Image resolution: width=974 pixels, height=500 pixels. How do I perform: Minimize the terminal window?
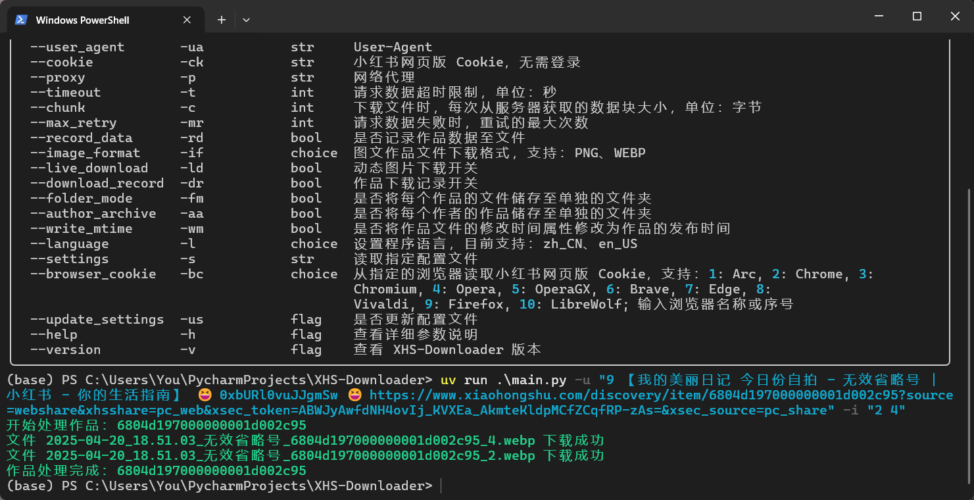point(879,16)
